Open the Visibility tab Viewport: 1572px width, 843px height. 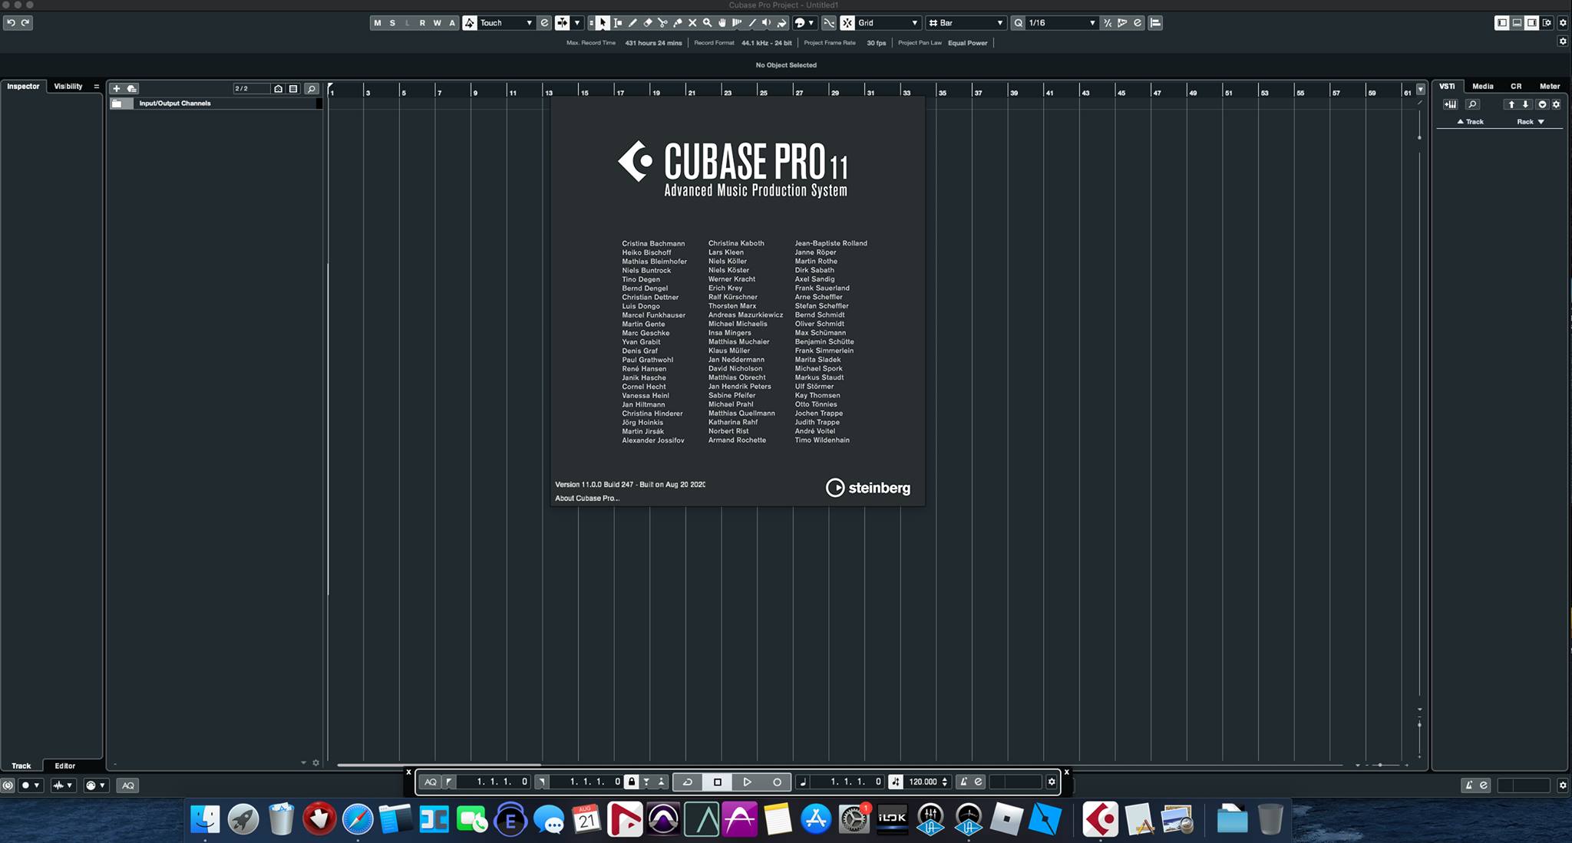pyautogui.click(x=68, y=86)
